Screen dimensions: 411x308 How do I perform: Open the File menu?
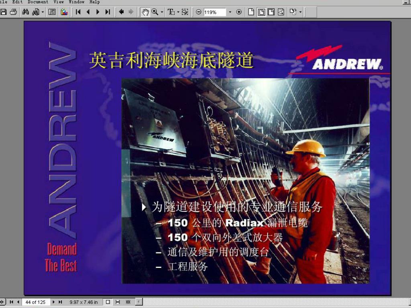[3, 2]
